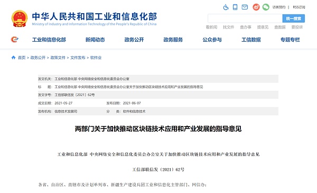The height and width of the screenshot is (193, 317).
Task: Click the 发文字号 value 工信部联信发〔2021〕62号
Action: (x=74, y=95)
